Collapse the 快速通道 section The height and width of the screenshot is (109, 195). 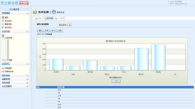tap(28, 13)
